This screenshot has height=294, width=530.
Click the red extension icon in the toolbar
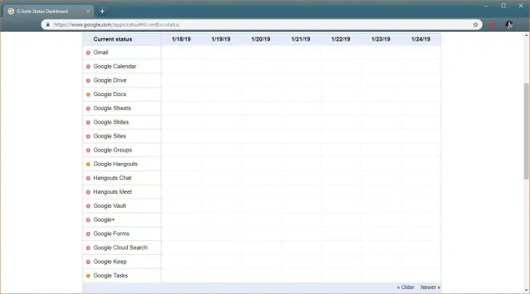[492, 24]
